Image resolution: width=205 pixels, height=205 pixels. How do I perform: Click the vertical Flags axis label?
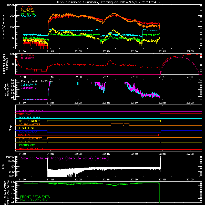10,128
